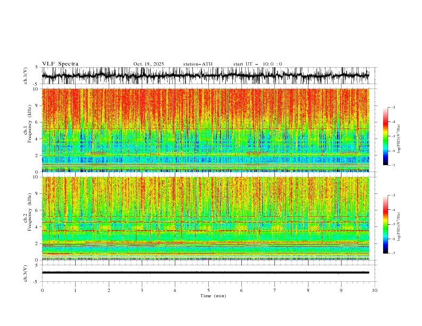
Task: Click the "-3" label on ch.1 color bar
Action: [x=393, y=107]
